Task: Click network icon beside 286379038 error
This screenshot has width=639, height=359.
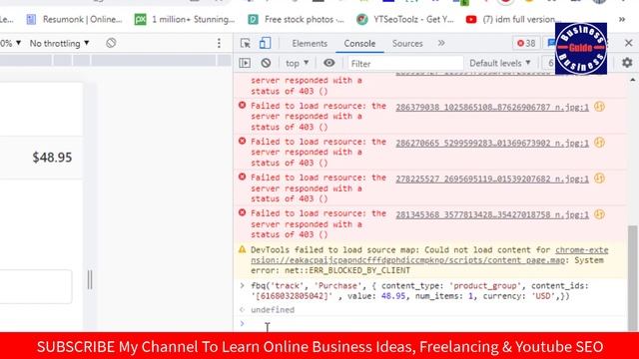Action: pyautogui.click(x=599, y=107)
